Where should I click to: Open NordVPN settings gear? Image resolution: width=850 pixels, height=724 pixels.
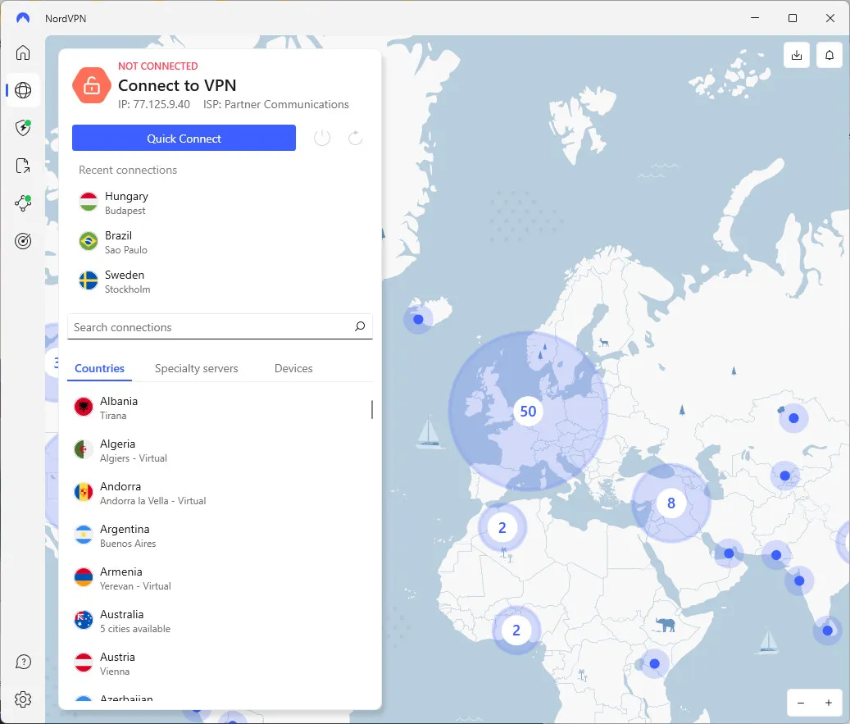pyautogui.click(x=23, y=699)
